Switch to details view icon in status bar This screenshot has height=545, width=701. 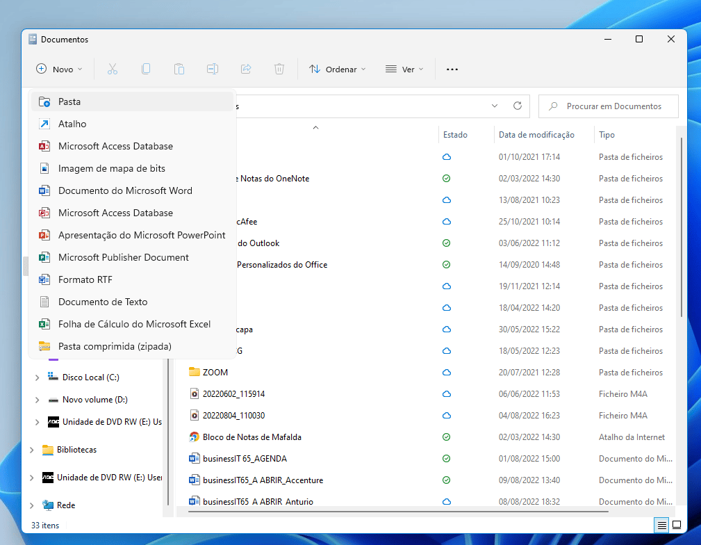pos(661,525)
